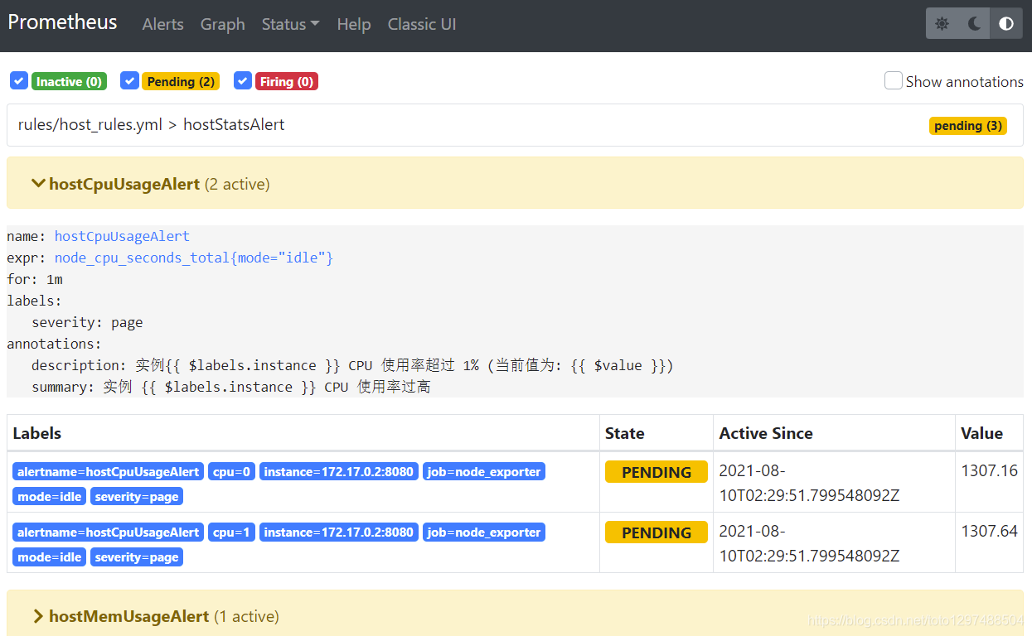Click the red Firing (0) badge
The height and width of the screenshot is (636, 1032).
pos(287,81)
